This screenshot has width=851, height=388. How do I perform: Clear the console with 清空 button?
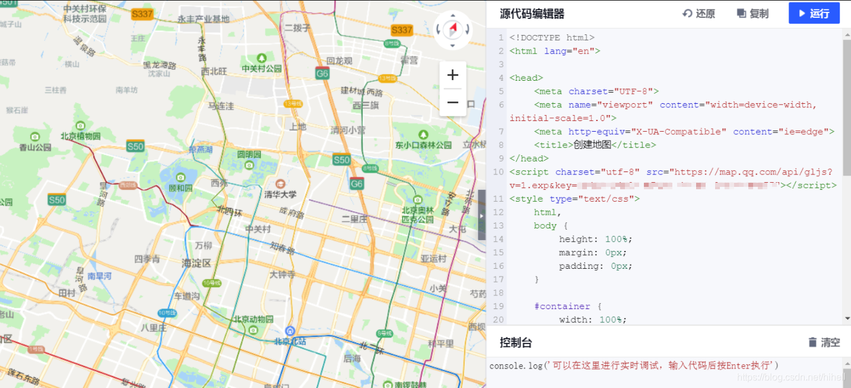point(824,342)
